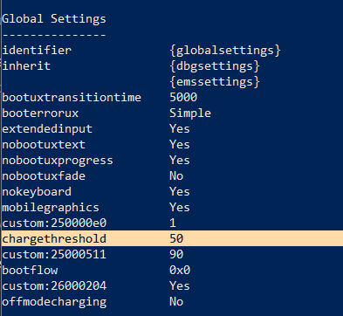This screenshot has width=343, height=316.
Task: Click the Global Settings heading text
Action: click(54, 19)
